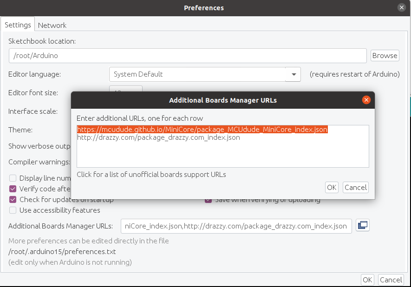The height and width of the screenshot is (287, 411).
Task: Click the drazzy.com package URL line
Action: [x=158, y=137]
